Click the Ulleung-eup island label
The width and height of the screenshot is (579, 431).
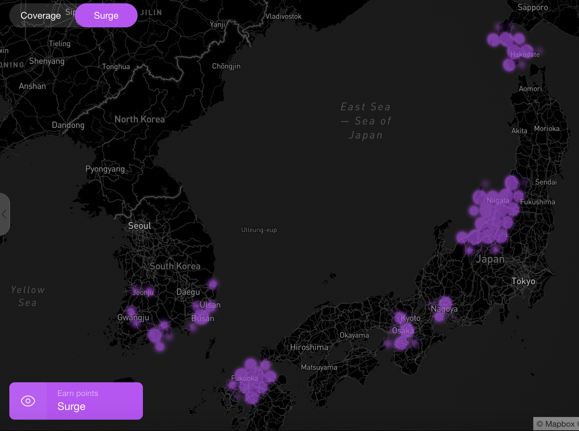pos(259,230)
